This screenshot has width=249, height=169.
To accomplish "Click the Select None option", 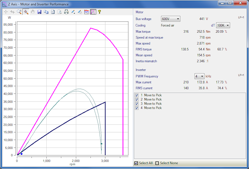I will point(157,163).
